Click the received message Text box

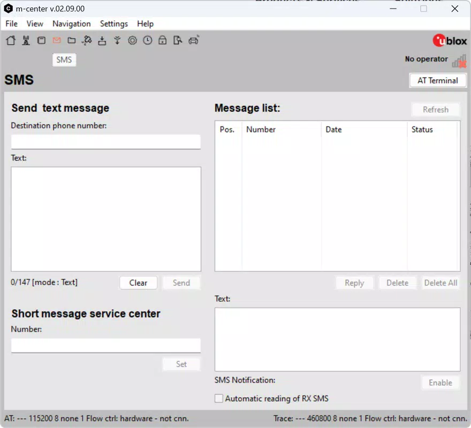point(337,339)
